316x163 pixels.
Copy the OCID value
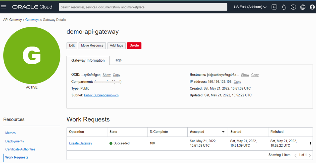116,75
